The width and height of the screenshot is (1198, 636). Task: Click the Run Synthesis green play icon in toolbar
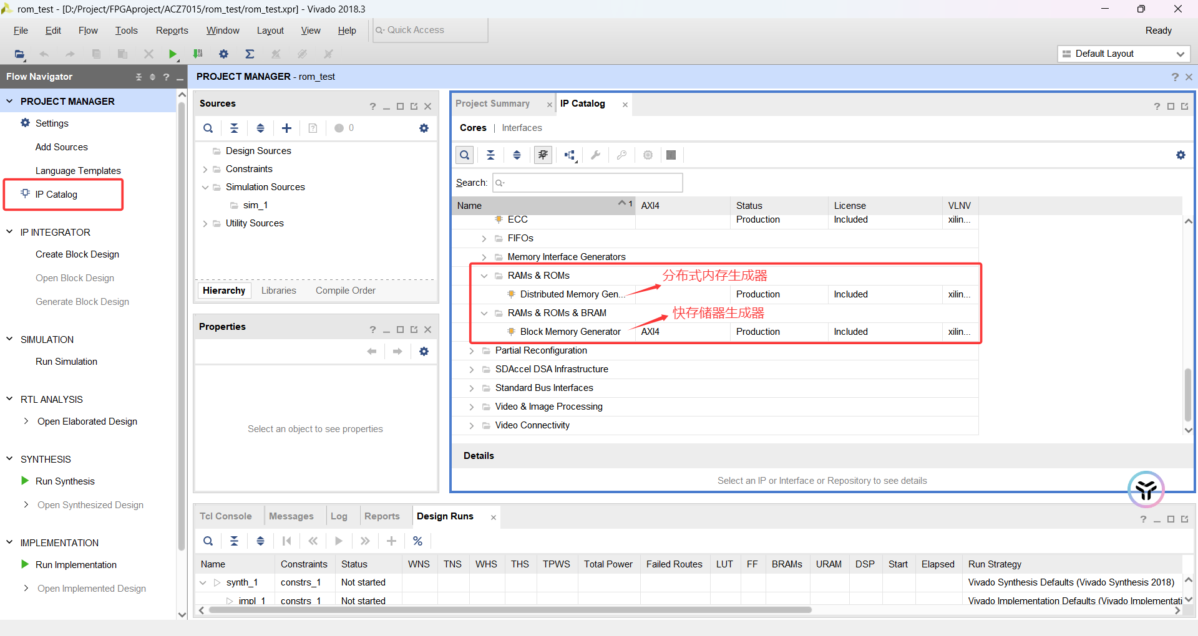[173, 54]
